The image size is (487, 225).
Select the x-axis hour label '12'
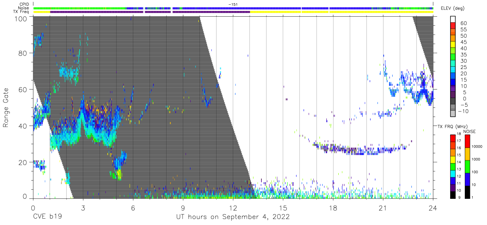[233, 208]
